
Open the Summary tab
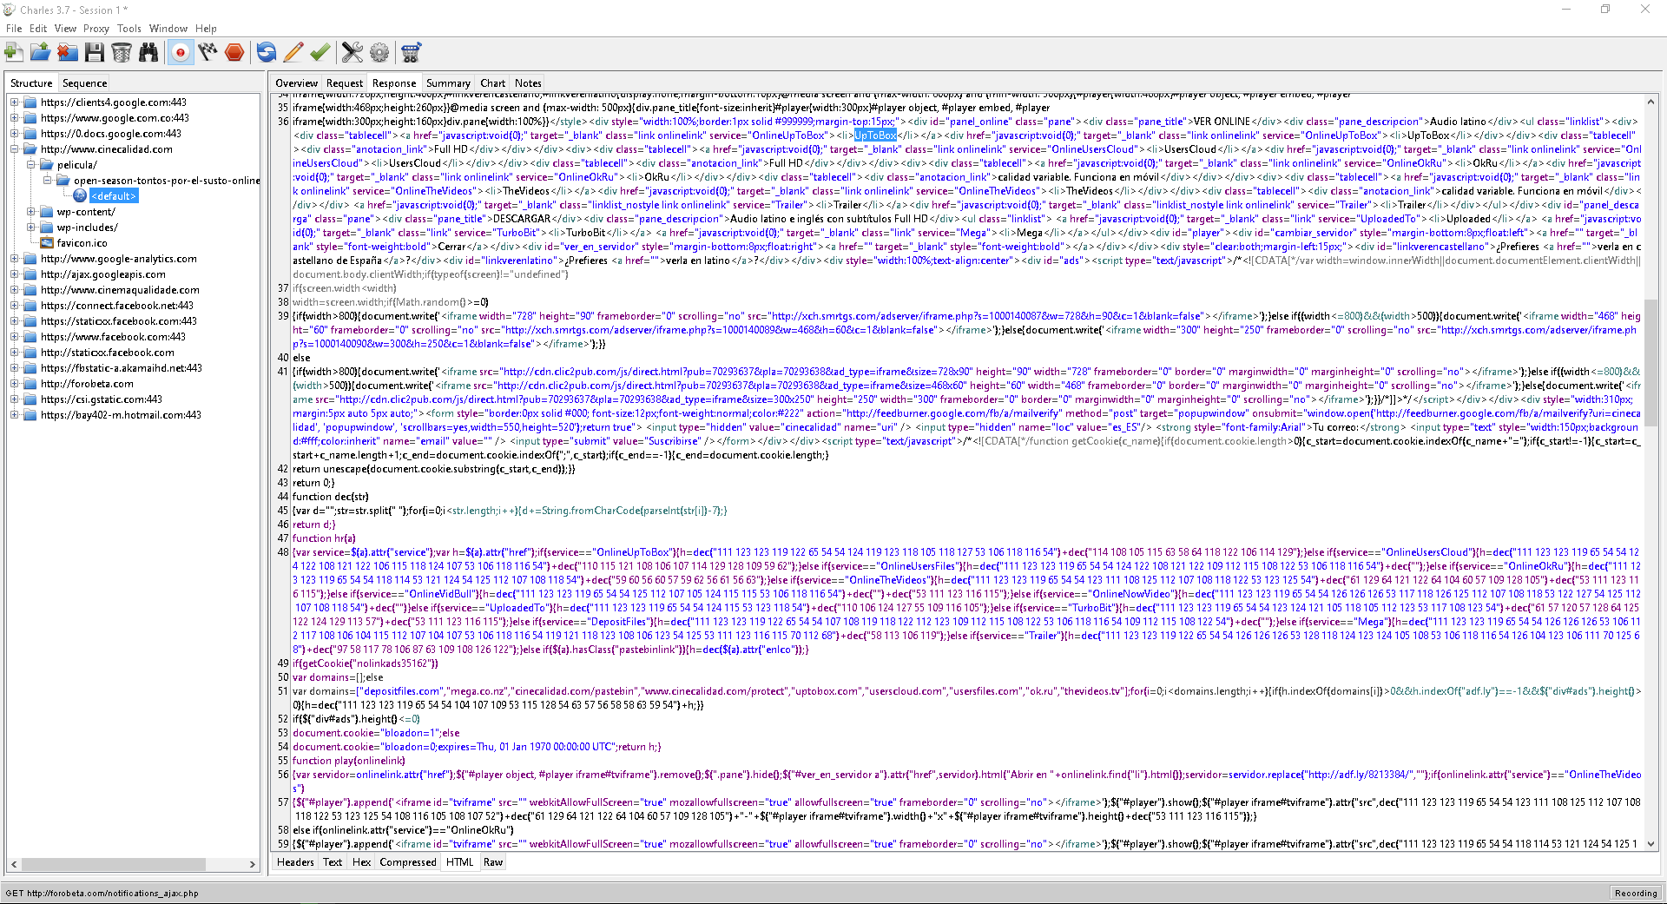pyautogui.click(x=448, y=83)
